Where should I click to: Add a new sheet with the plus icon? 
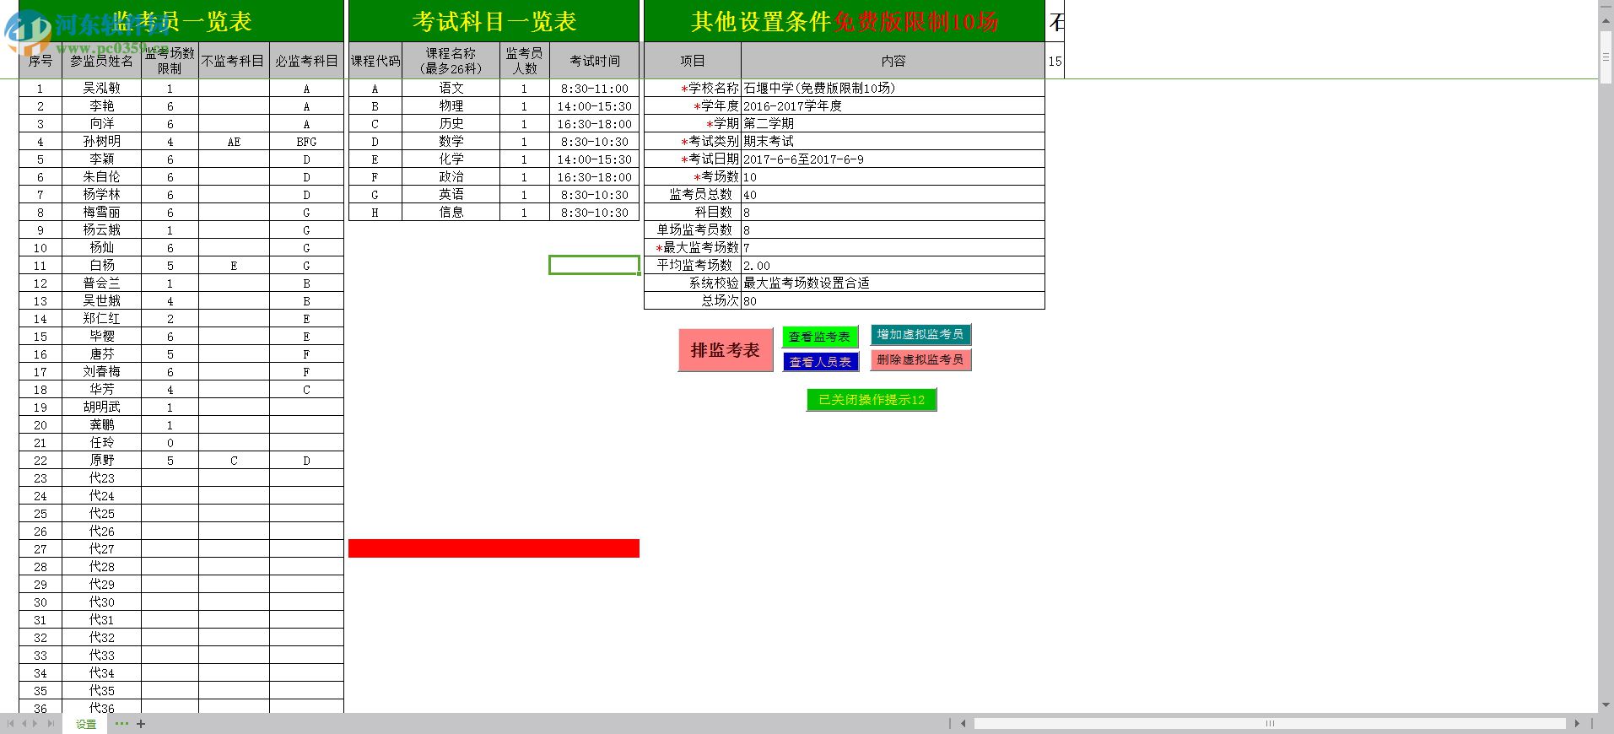pos(141,724)
